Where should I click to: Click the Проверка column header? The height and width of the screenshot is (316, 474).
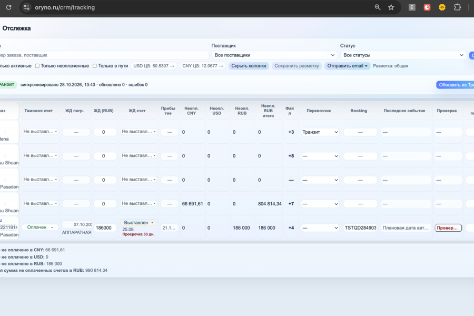coord(447,111)
